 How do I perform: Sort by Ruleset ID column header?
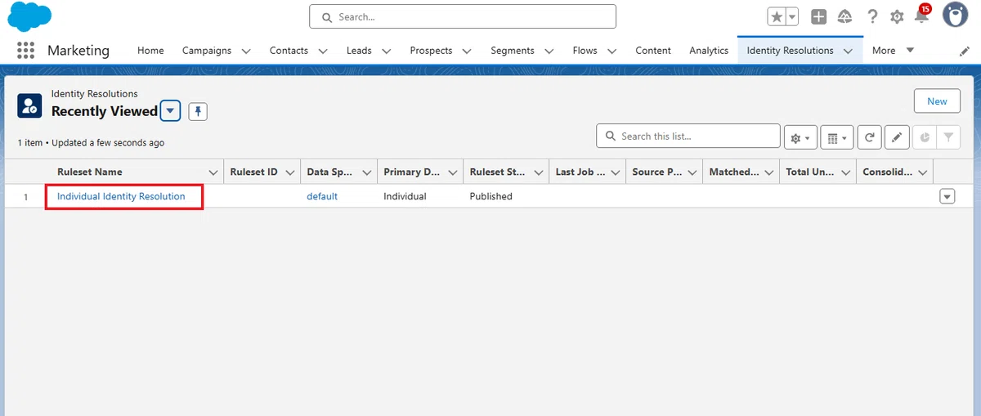pyautogui.click(x=254, y=172)
